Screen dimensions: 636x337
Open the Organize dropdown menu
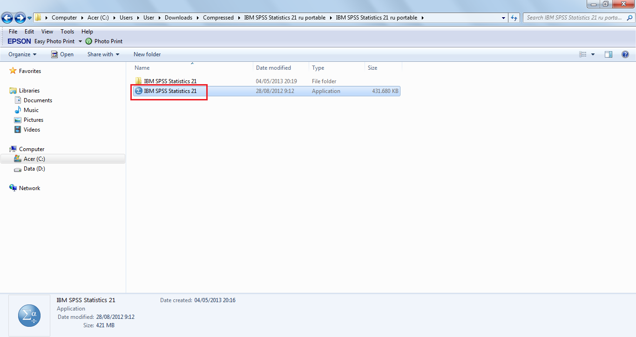[22, 54]
